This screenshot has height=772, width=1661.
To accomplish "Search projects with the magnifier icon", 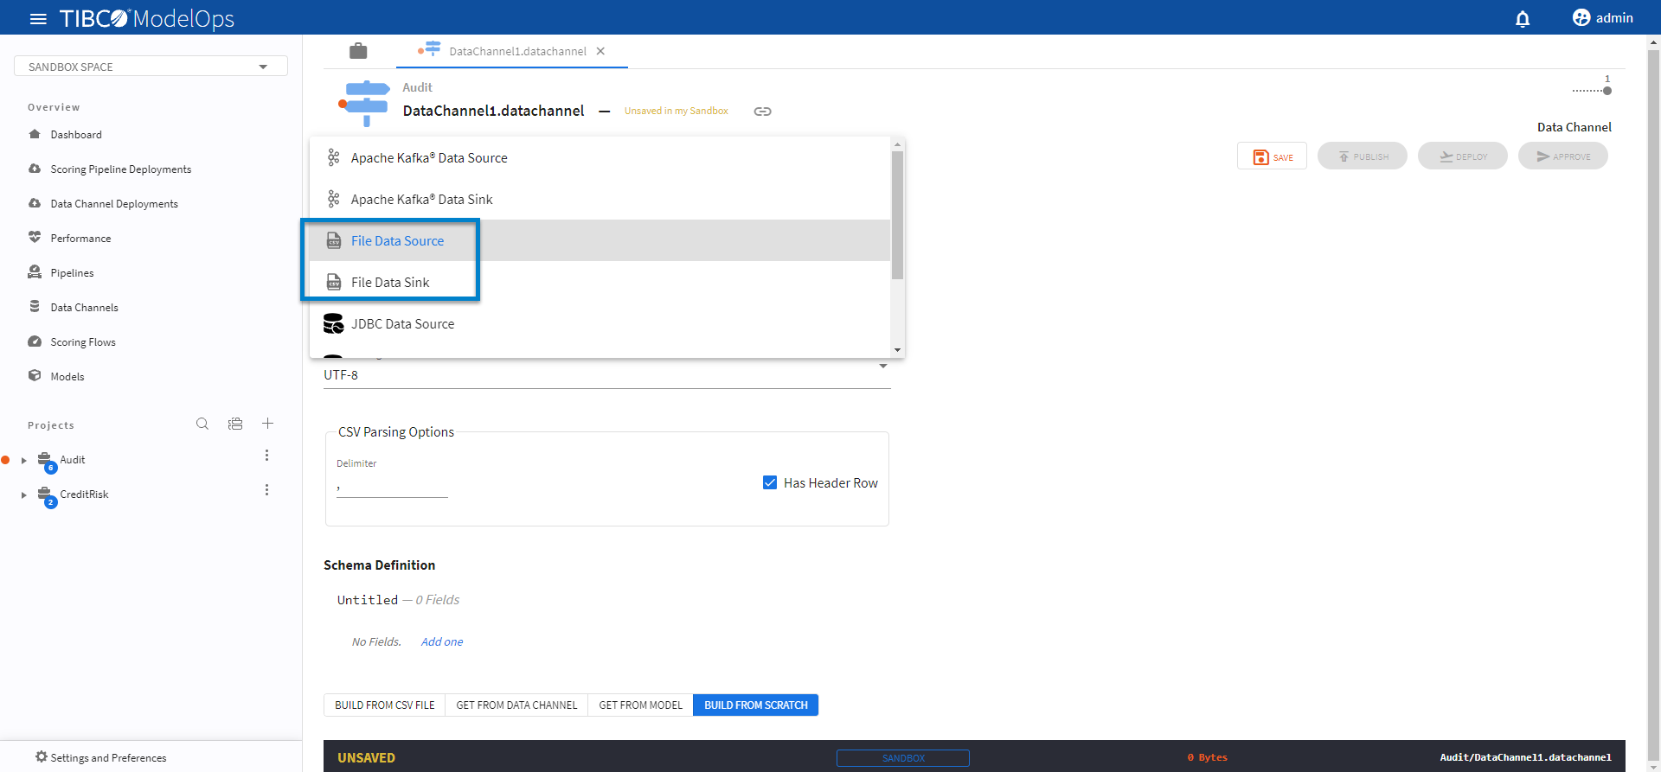I will tap(202, 424).
